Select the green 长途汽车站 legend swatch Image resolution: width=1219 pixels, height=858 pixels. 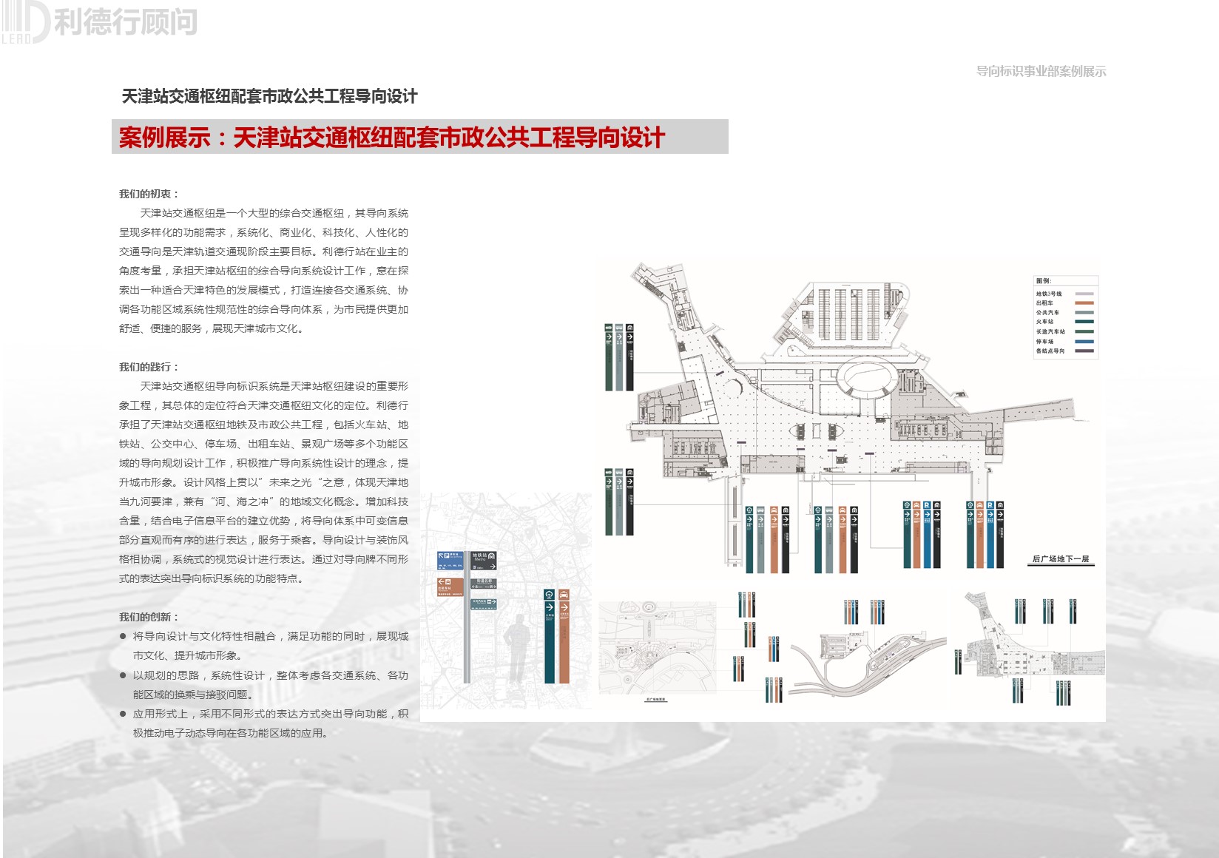pos(1084,331)
